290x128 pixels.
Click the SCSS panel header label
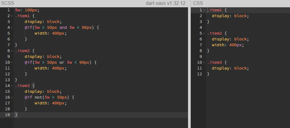[x=8, y=3]
